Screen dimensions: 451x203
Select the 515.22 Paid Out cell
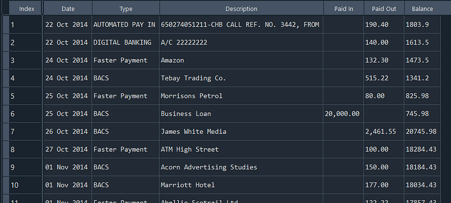(383, 78)
